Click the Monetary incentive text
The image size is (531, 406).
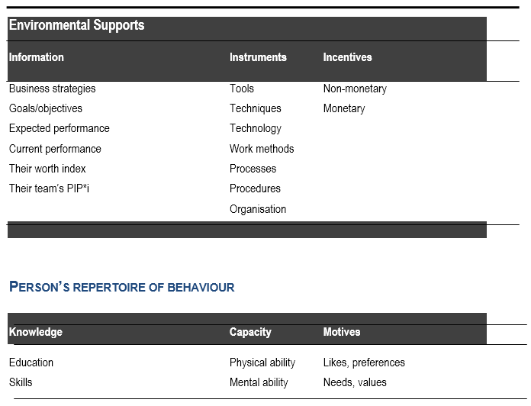pyautogui.click(x=344, y=108)
